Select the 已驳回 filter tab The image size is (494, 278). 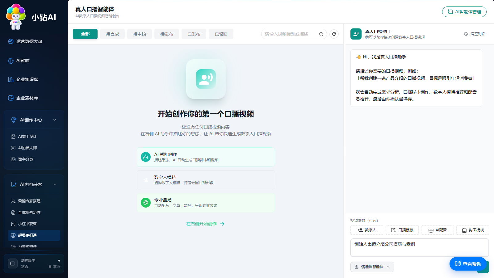click(221, 34)
